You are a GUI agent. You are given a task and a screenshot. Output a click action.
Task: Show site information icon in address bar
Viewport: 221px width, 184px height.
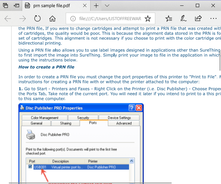click(73, 18)
